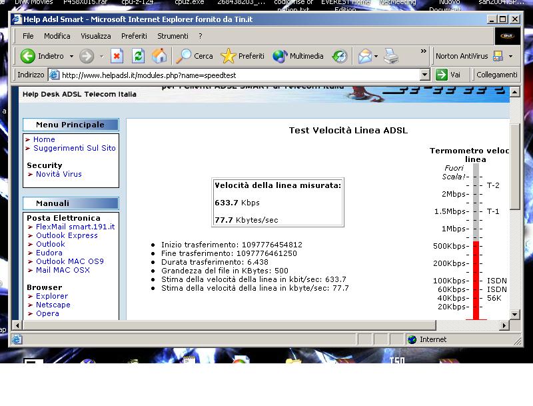
Task: Open the Netscape browser link
Action: tap(53, 305)
